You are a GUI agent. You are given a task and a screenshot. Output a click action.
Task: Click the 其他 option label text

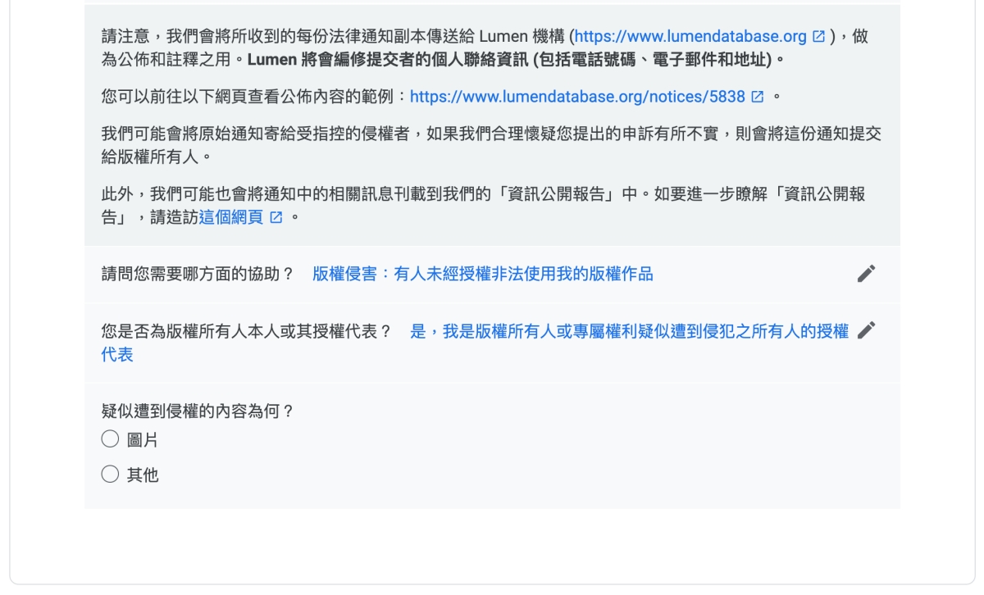tap(143, 475)
